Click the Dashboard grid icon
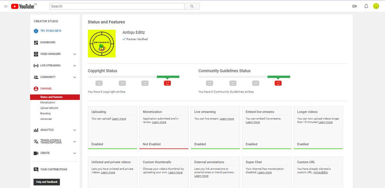This screenshot has width=385, height=188. click(x=36, y=43)
